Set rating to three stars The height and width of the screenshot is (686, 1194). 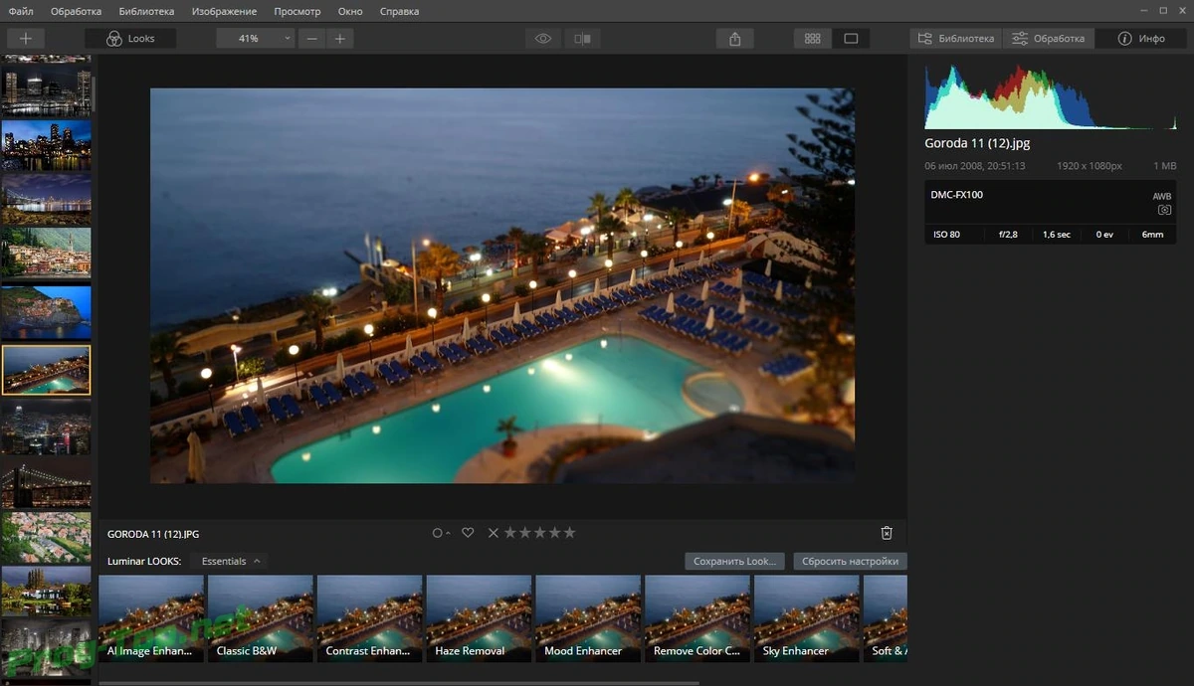pyautogui.click(x=540, y=533)
